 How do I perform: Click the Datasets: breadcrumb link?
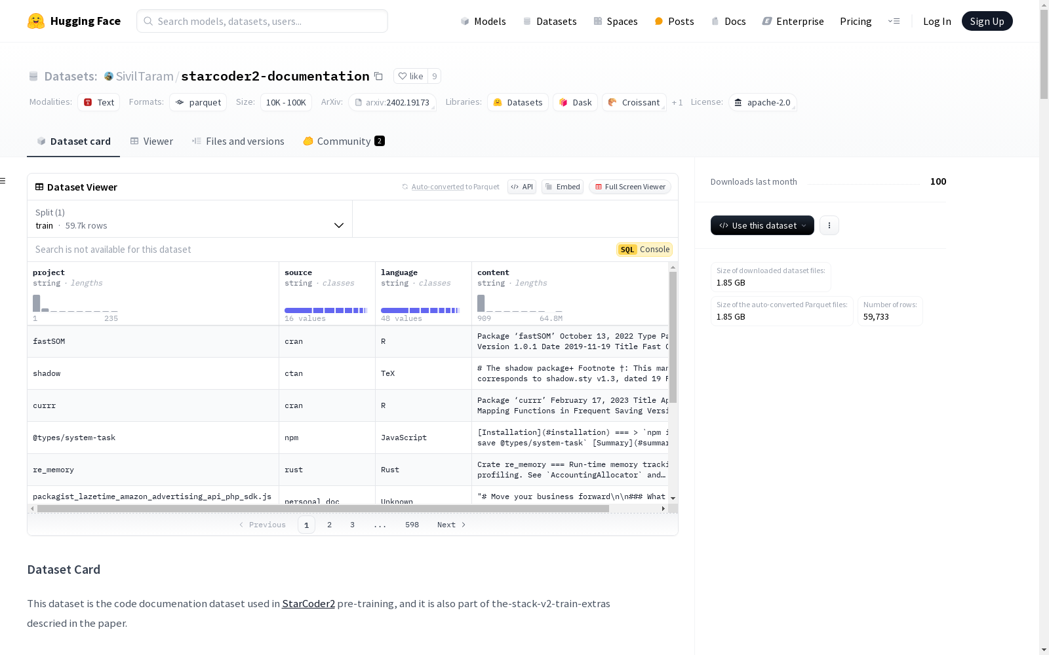(70, 76)
